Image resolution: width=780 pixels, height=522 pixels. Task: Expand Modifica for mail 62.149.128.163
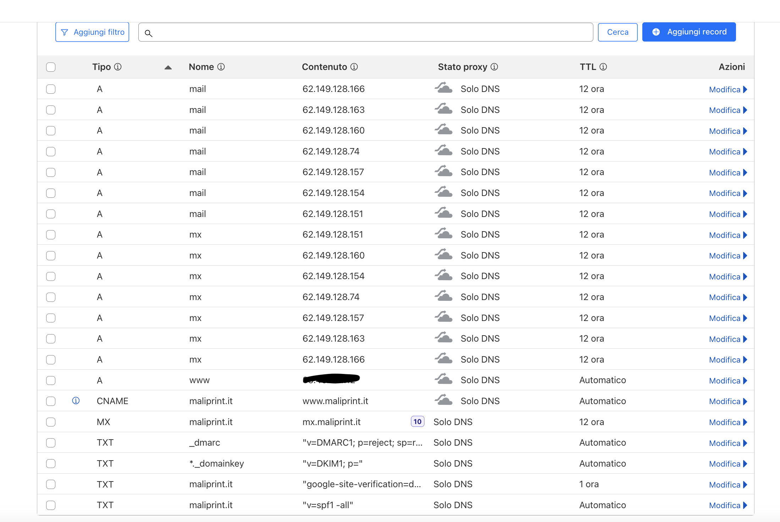point(728,110)
